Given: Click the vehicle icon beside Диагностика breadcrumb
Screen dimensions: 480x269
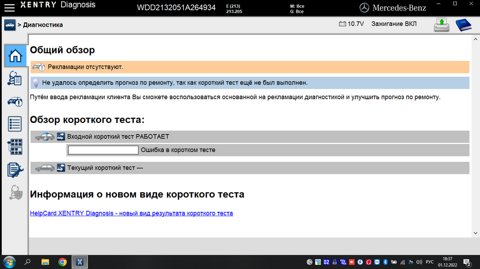Looking at the screenshot, I should coord(10,25).
